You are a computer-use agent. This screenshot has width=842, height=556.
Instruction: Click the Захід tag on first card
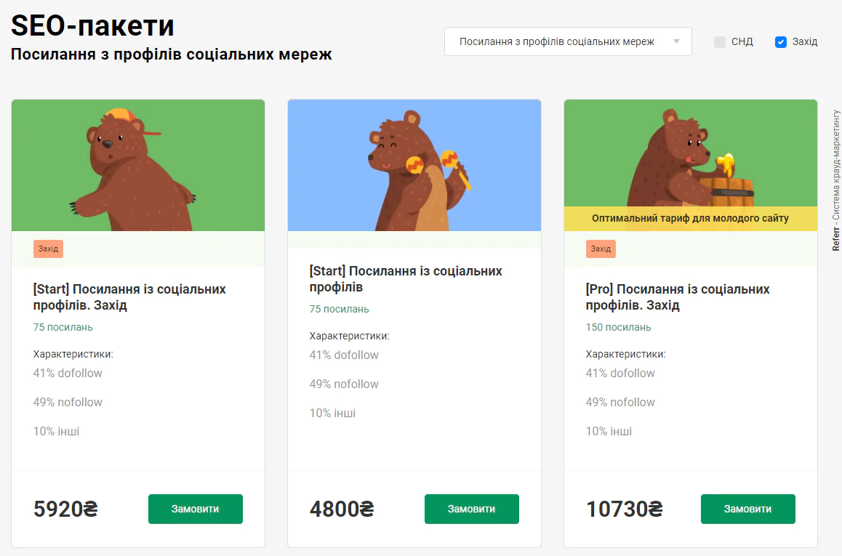(x=48, y=249)
